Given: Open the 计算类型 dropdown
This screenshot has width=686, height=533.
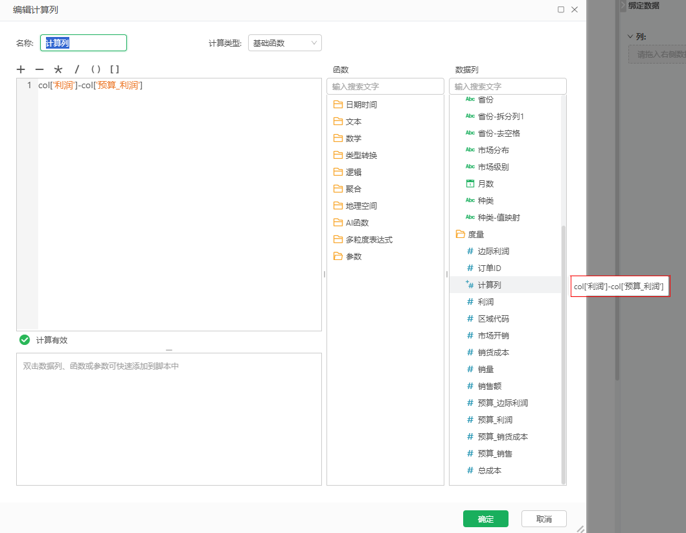Looking at the screenshot, I should pyautogui.click(x=285, y=43).
